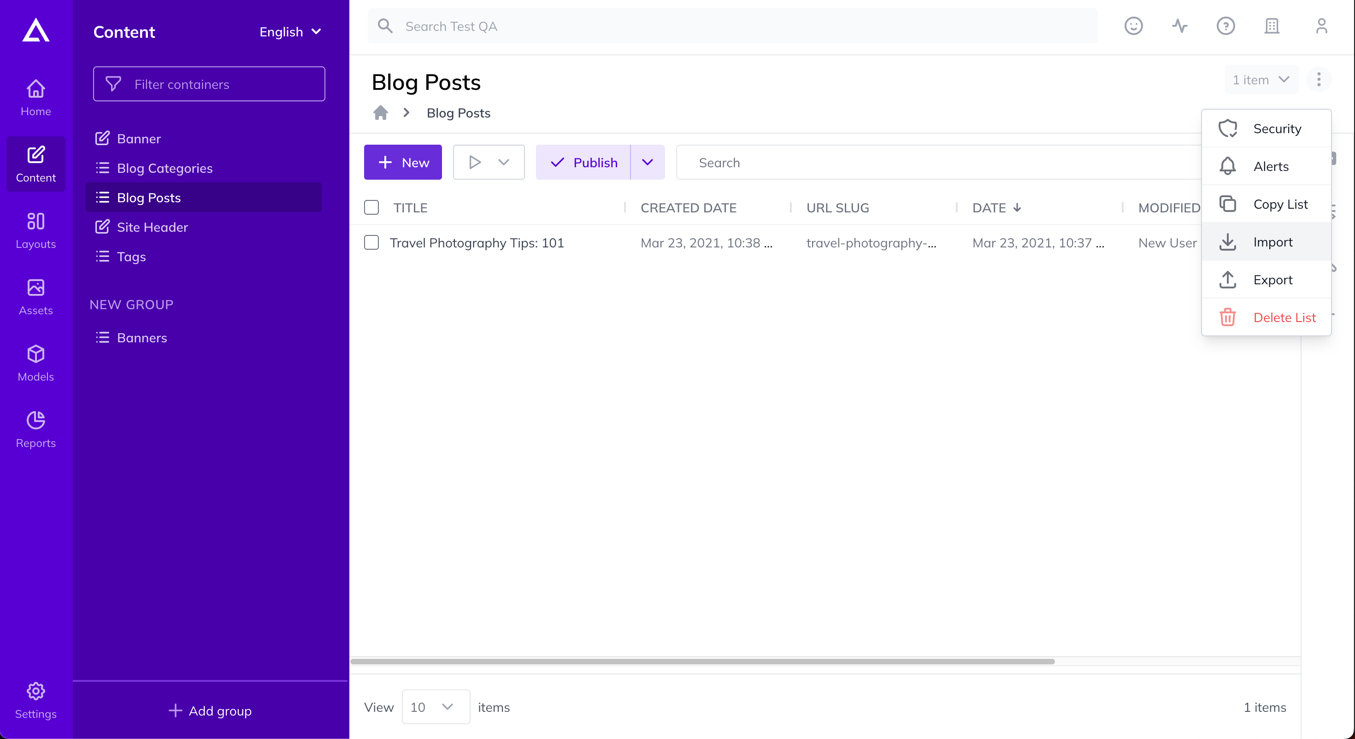Open the View 10 items dropdown
Image resolution: width=1355 pixels, height=739 pixels.
click(x=436, y=706)
